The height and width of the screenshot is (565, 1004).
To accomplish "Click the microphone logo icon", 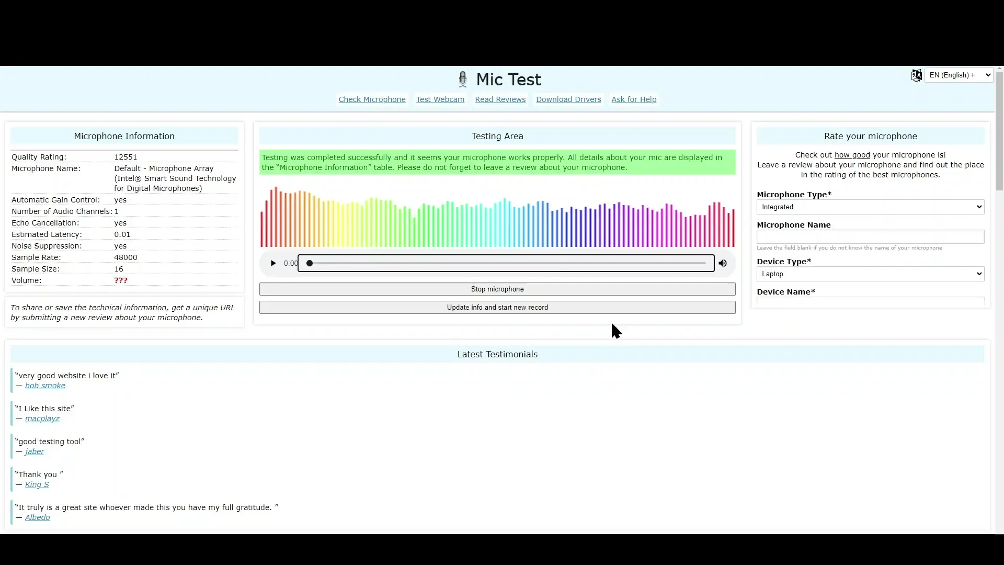I will (x=462, y=80).
